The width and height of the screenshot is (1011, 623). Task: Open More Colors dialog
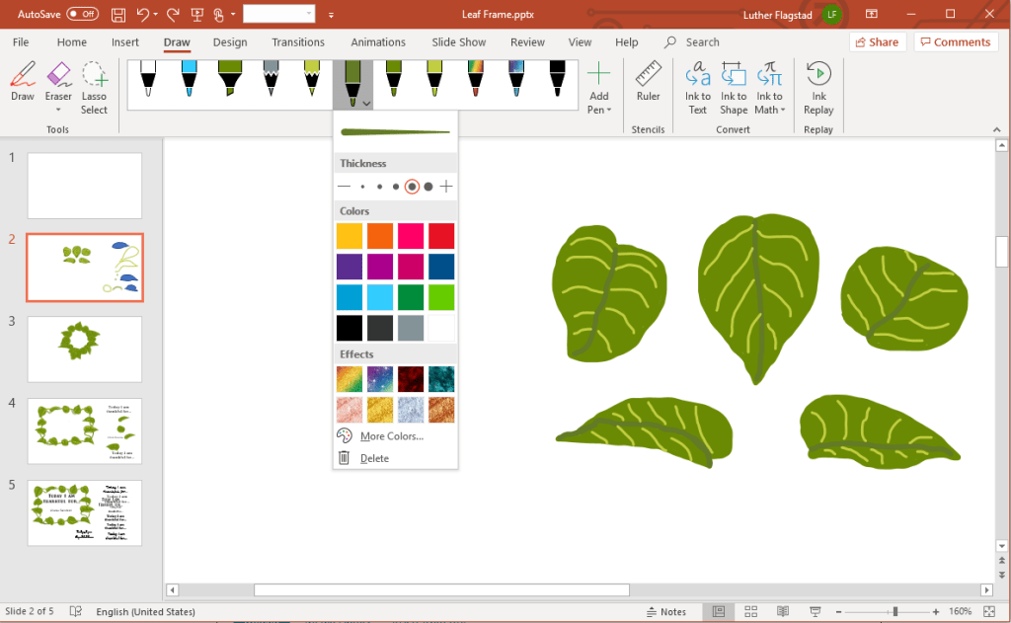[x=391, y=436]
